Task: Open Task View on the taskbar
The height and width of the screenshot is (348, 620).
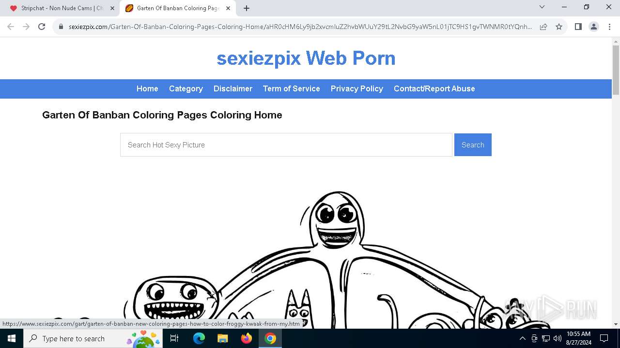Action: coord(174,338)
